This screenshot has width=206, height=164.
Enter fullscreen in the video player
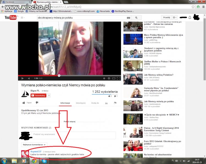pyautogui.click(x=119, y=78)
